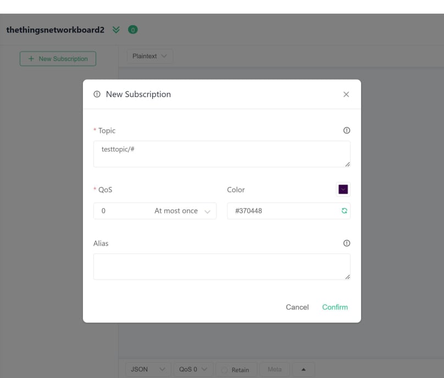Click the info icon beside New Subscription title
The width and height of the screenshot is (444, 378).
click(x=97, y=94)
